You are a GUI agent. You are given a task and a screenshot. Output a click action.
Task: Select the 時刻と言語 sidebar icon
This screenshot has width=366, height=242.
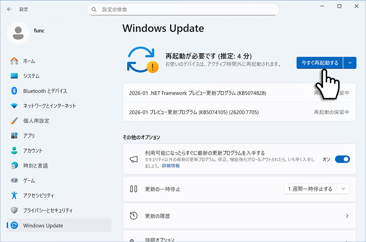tap(14, 166)
